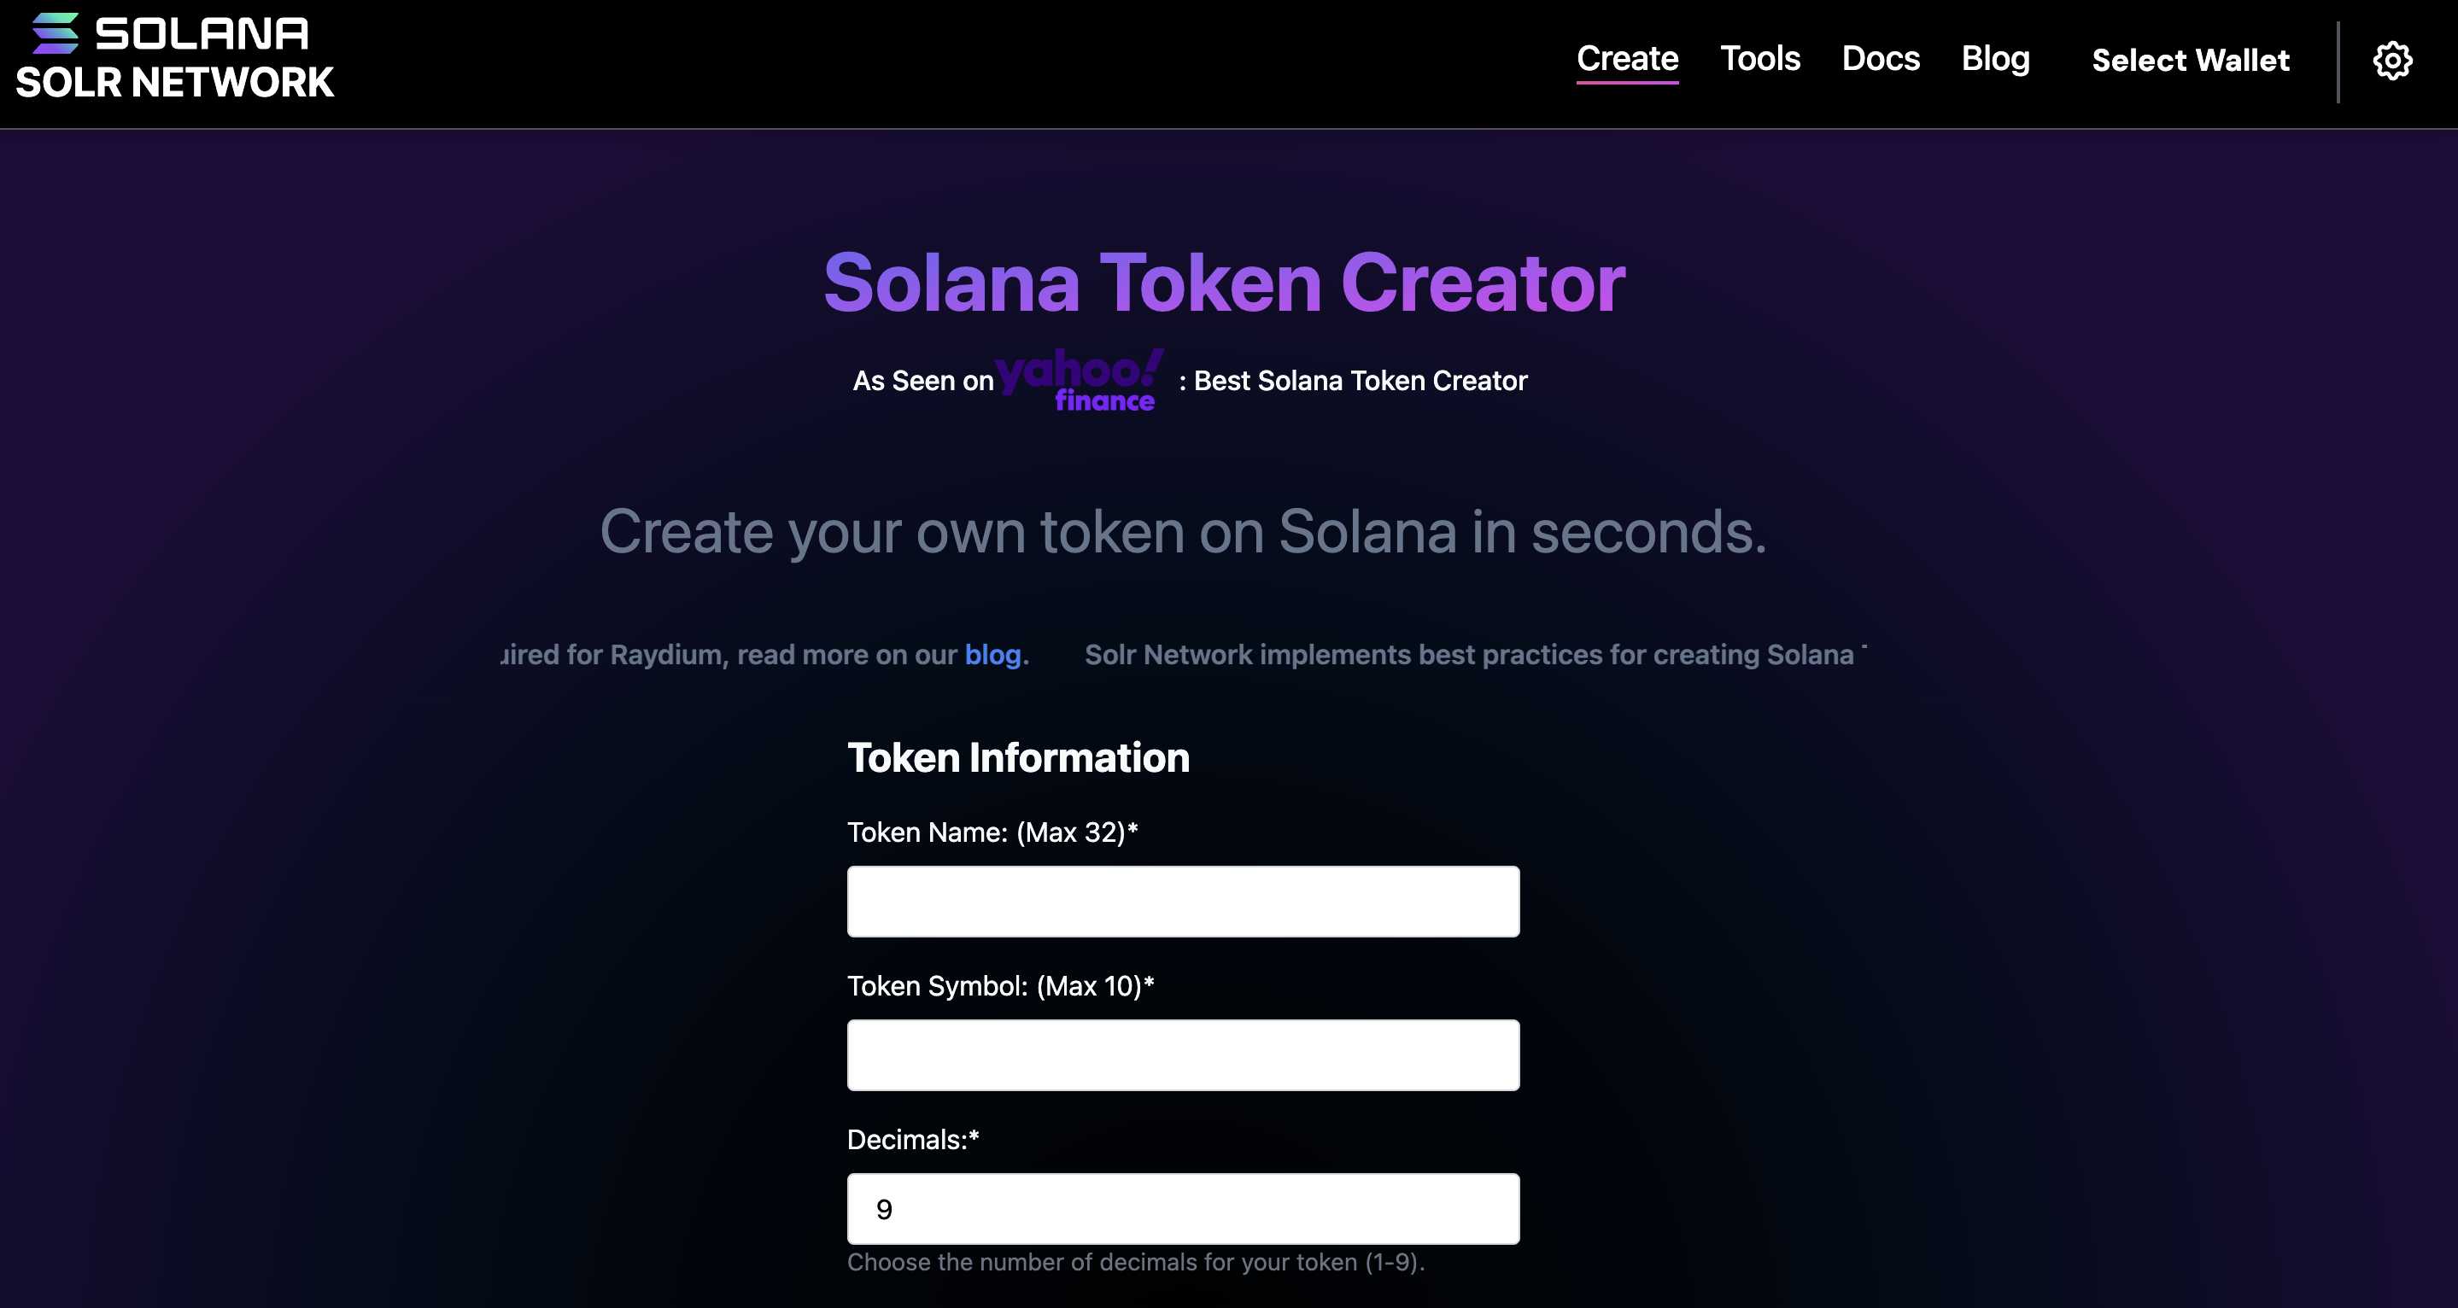This screenshot has height=1308, width=2458.
Task: Click the Solana striped logo icon
Action: point(56,33)
